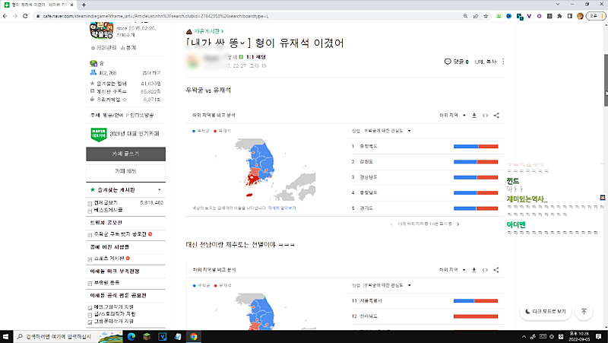Click the green mail extension icon
Screen dimensions: 608x343
[499, 16]
